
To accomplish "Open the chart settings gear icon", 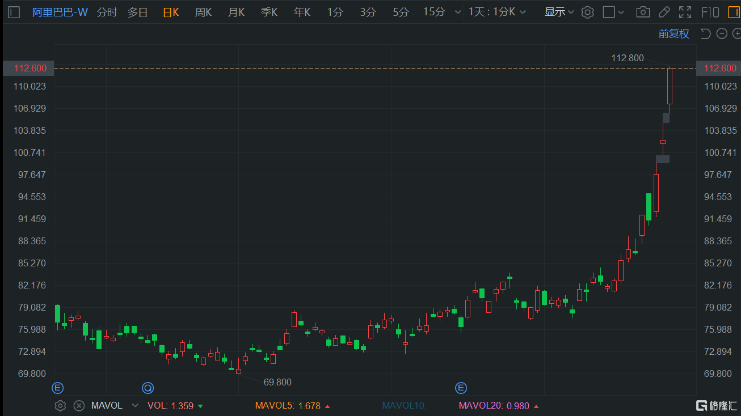I will [587, 11].
